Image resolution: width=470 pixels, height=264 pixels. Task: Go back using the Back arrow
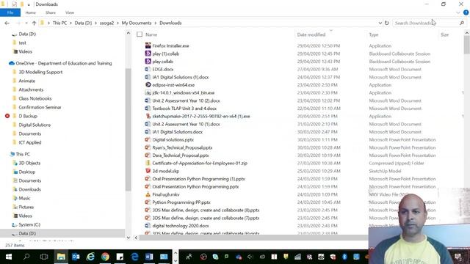(7, 23)
